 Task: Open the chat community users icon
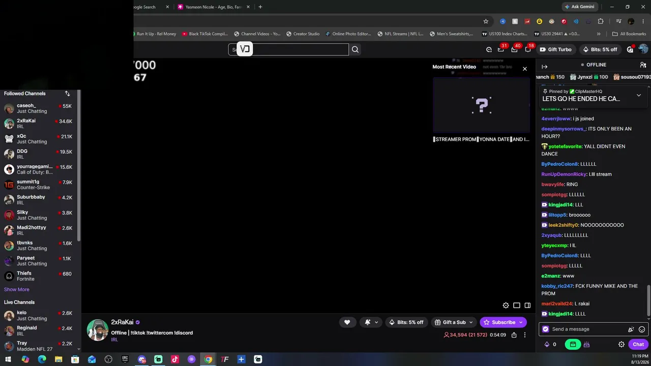643,65
